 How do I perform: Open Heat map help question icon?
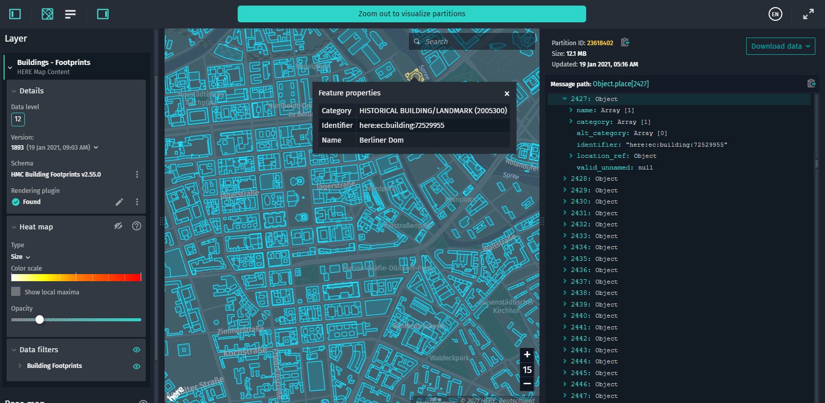(x=137, y=226)
